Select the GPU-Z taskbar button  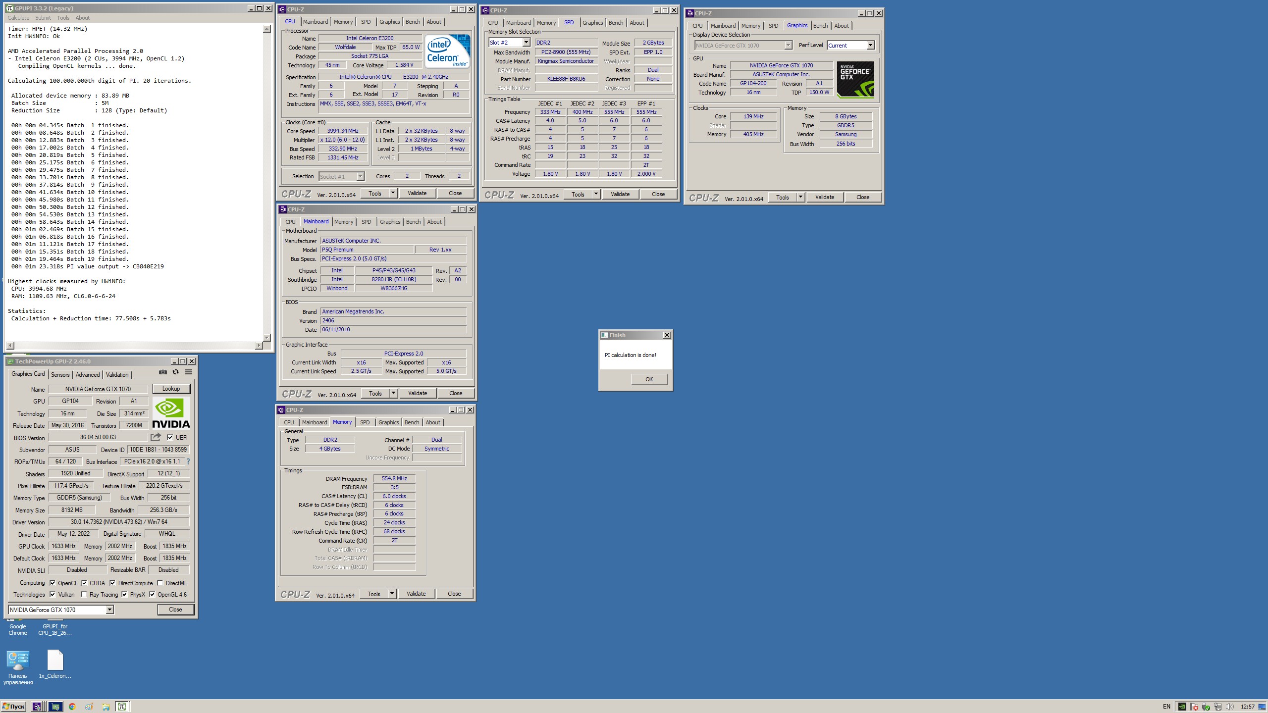(55, 707)
